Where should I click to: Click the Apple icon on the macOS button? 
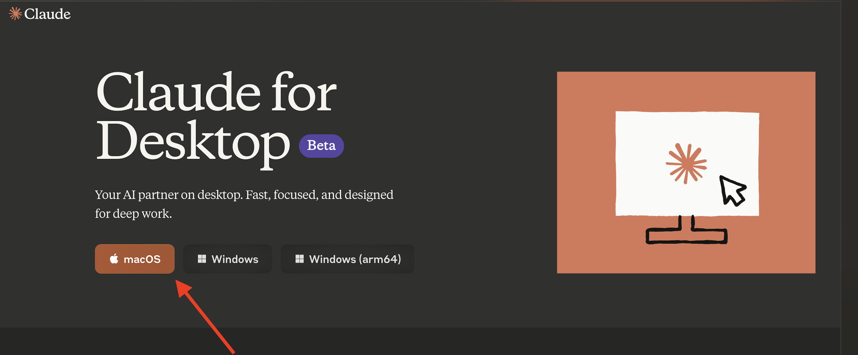click(x=114, y=259)
